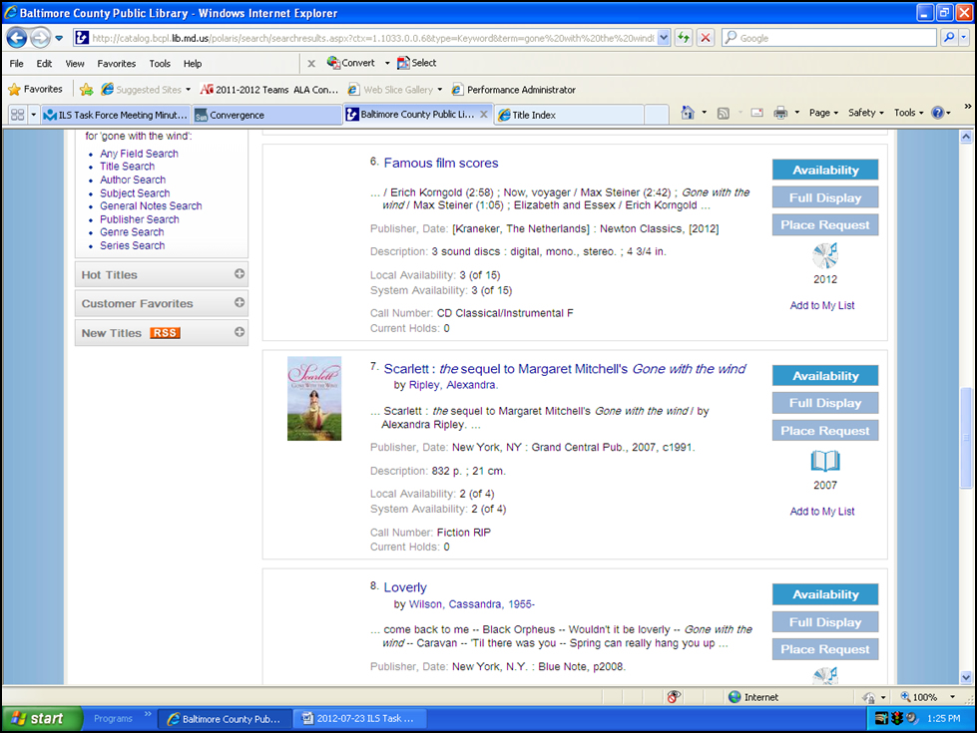Click the Quick Tabs grid icon
The width and height of the screenshot is (977, 733).
tap(17, 115)
